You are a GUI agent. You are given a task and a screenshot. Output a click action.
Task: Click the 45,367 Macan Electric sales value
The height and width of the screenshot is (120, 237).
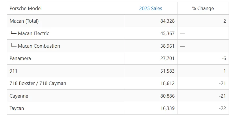tap(167, 33)
